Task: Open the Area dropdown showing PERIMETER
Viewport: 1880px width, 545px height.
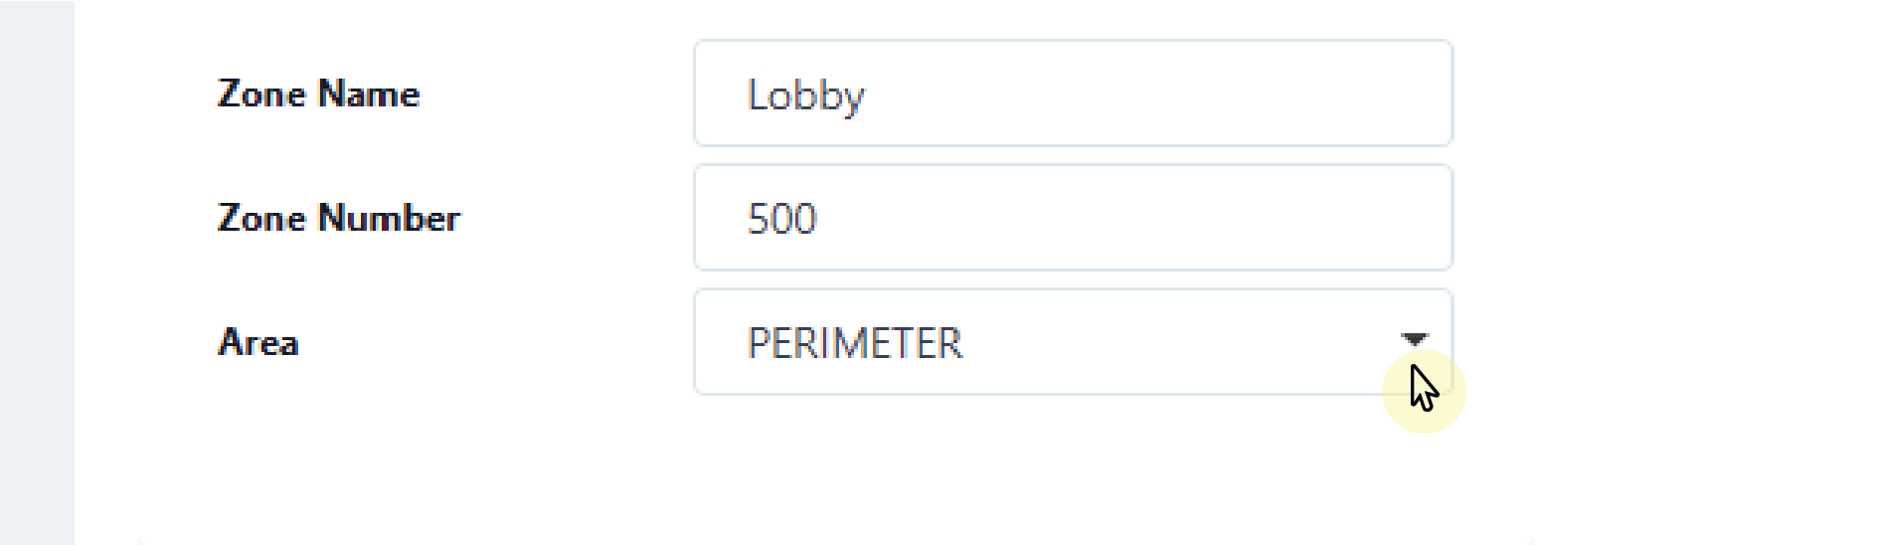Action: [x=1072, y=342]
